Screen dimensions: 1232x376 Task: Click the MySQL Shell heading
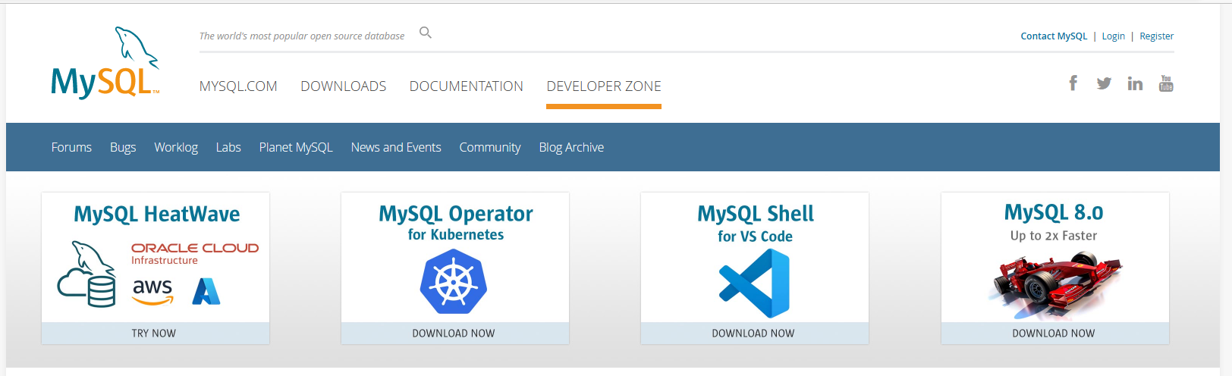[756, 215]
